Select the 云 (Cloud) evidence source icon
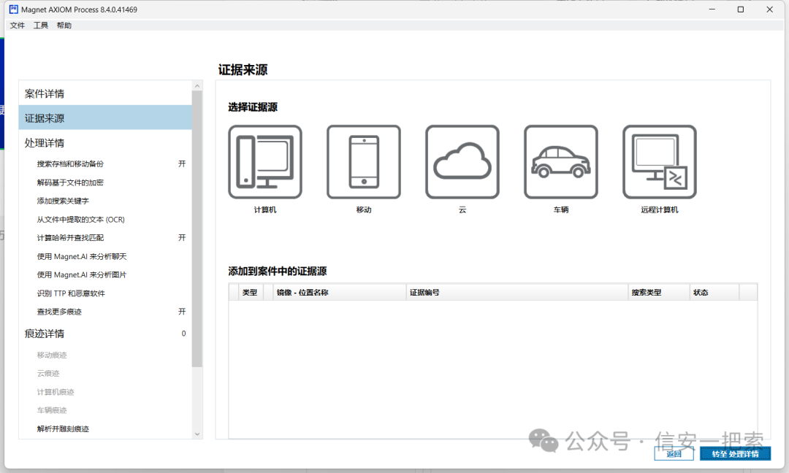The width and height of the screenshot is (789, 473). 462,162
